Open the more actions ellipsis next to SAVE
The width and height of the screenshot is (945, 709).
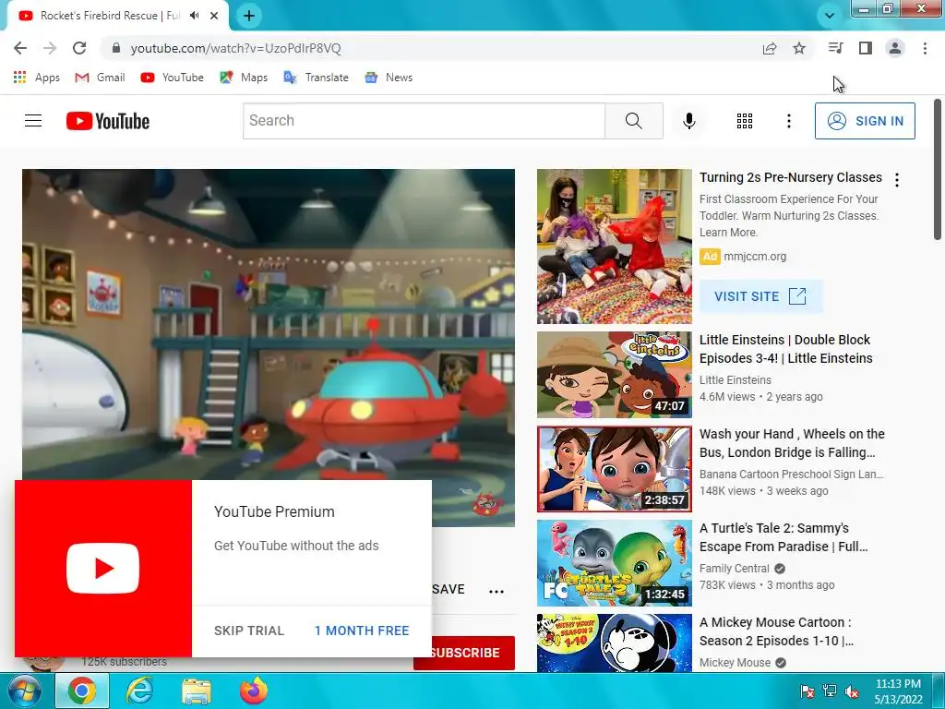(496, 591)
